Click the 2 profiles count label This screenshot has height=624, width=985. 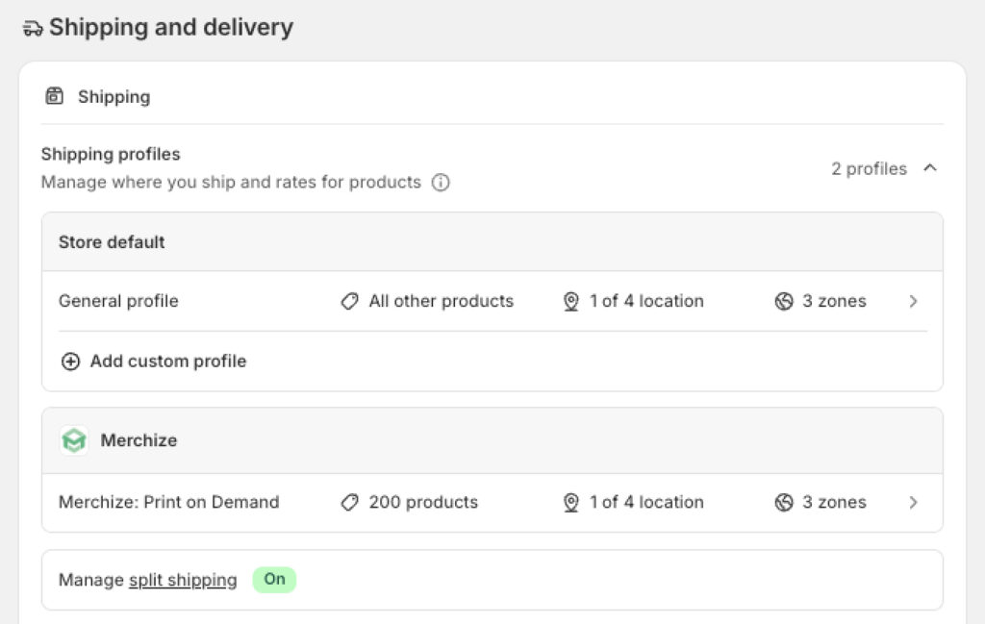870,169
